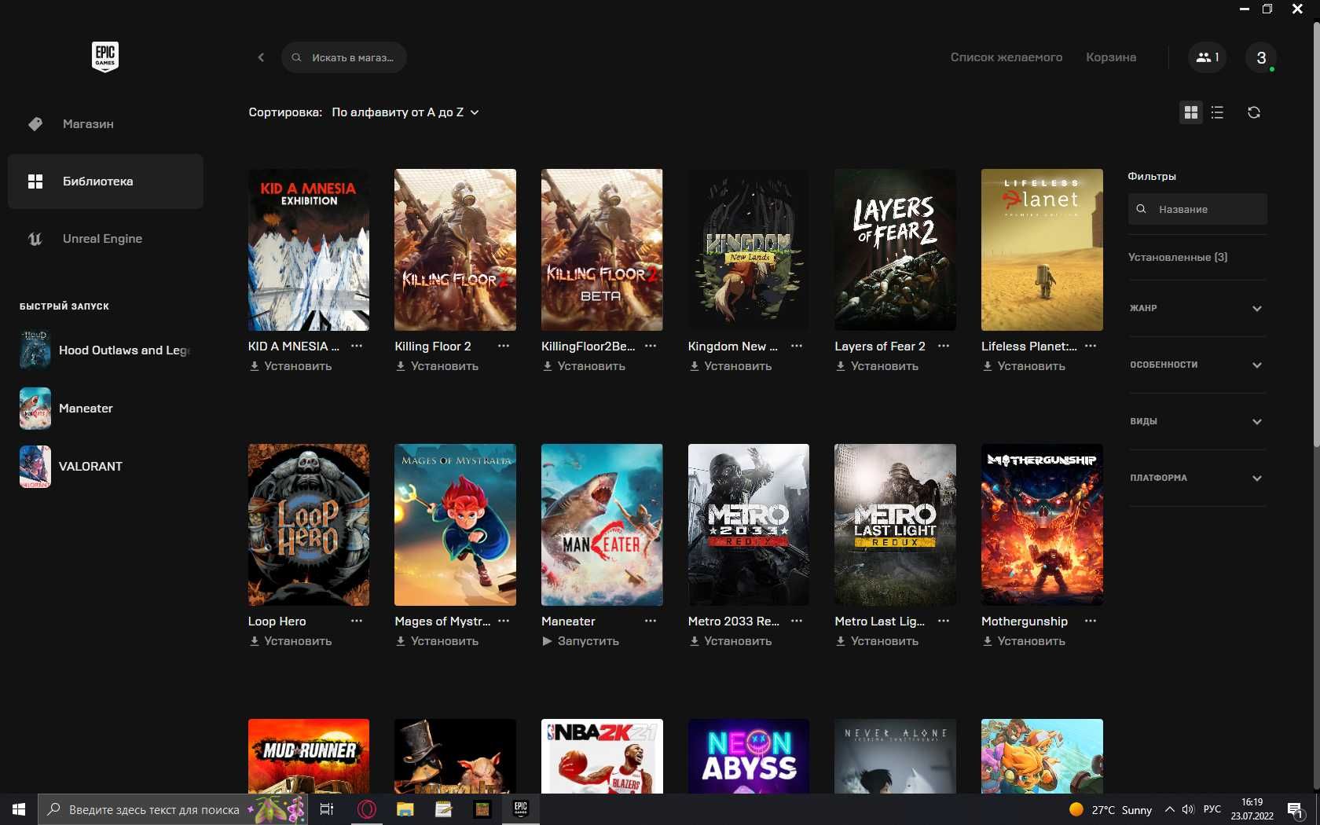1320x825 pixels.
Task: Open the friends list icon
Action: (x=1207, y=57)
